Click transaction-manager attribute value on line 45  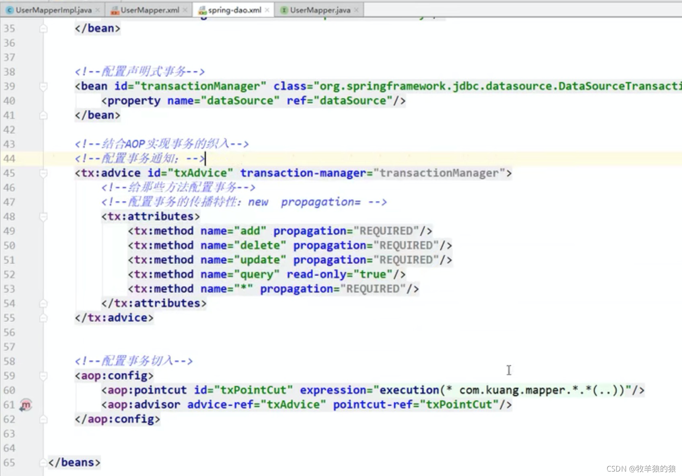tap(439, 173)
